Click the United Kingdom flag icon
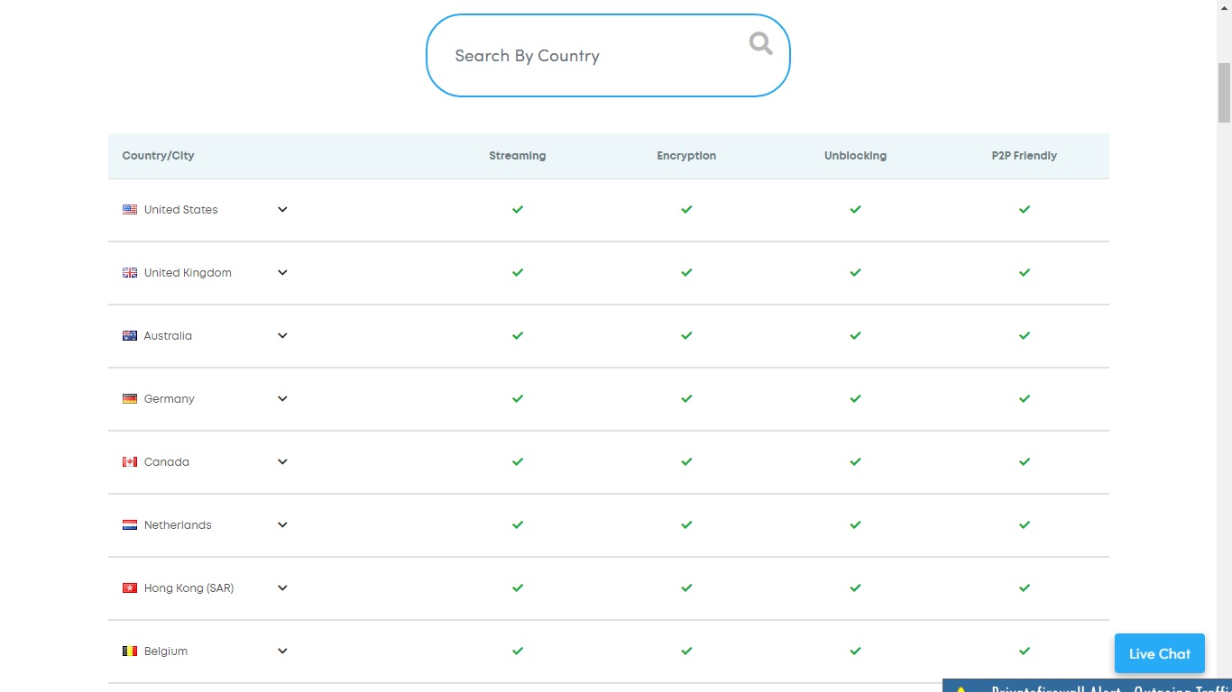Image resolution: width=1232 pixels, height=692 pixels. point(130,273)
